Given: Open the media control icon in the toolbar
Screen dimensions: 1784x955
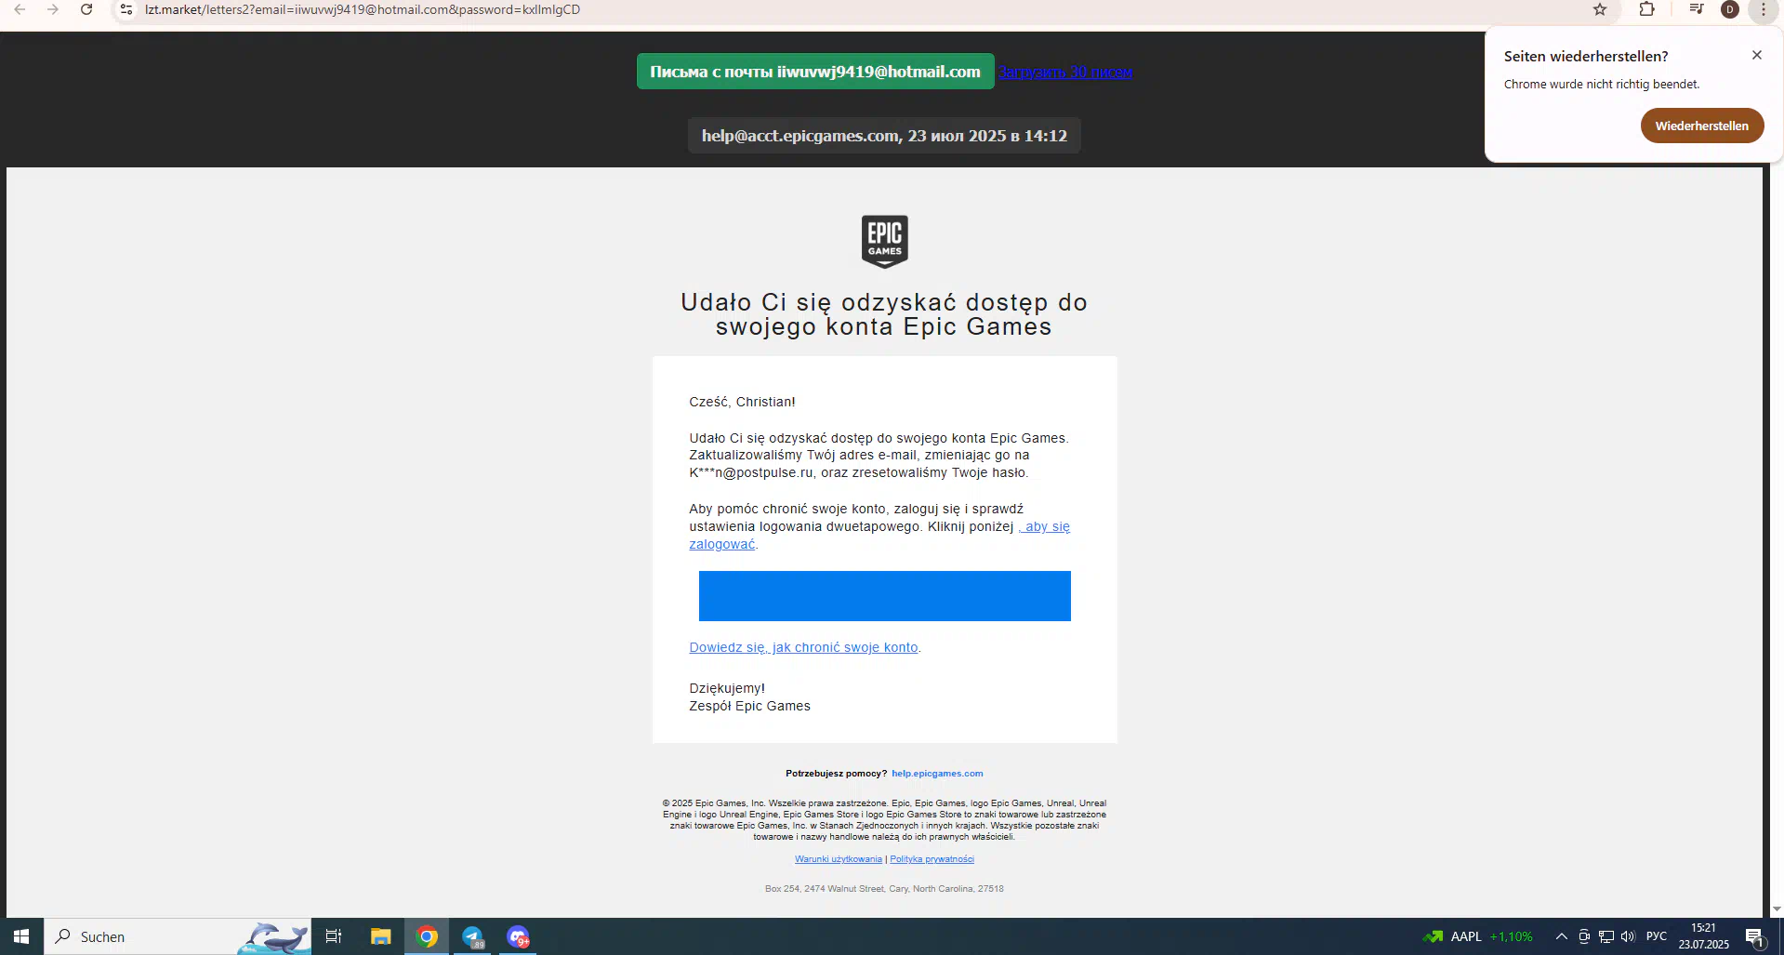Looking at the screenshot, I should (x=1697, y=9).
